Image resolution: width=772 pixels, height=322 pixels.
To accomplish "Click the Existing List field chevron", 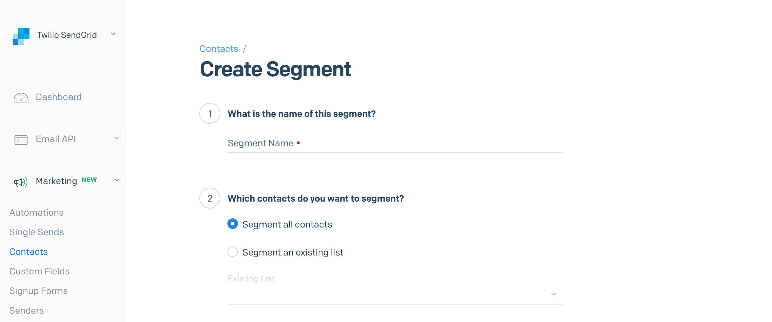I will pos(553,294).
